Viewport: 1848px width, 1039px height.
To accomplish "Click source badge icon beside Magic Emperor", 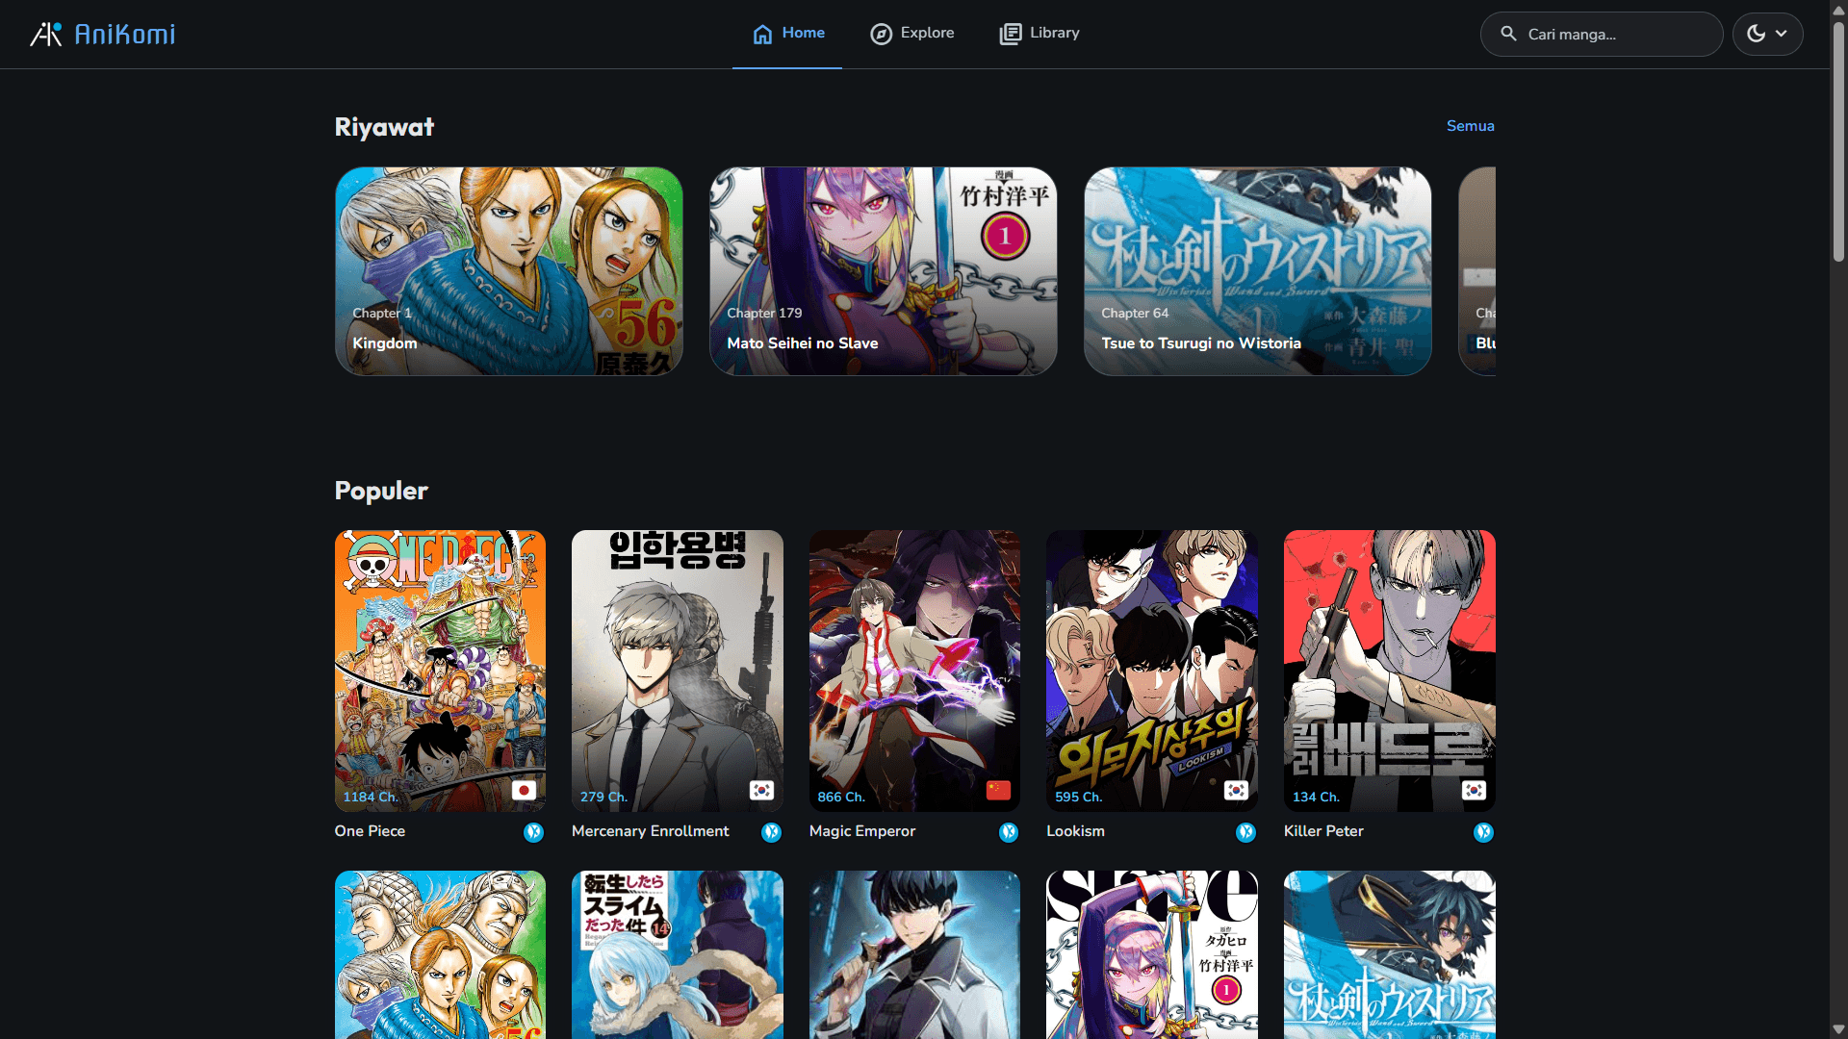I will click(x=1008, y=832).
